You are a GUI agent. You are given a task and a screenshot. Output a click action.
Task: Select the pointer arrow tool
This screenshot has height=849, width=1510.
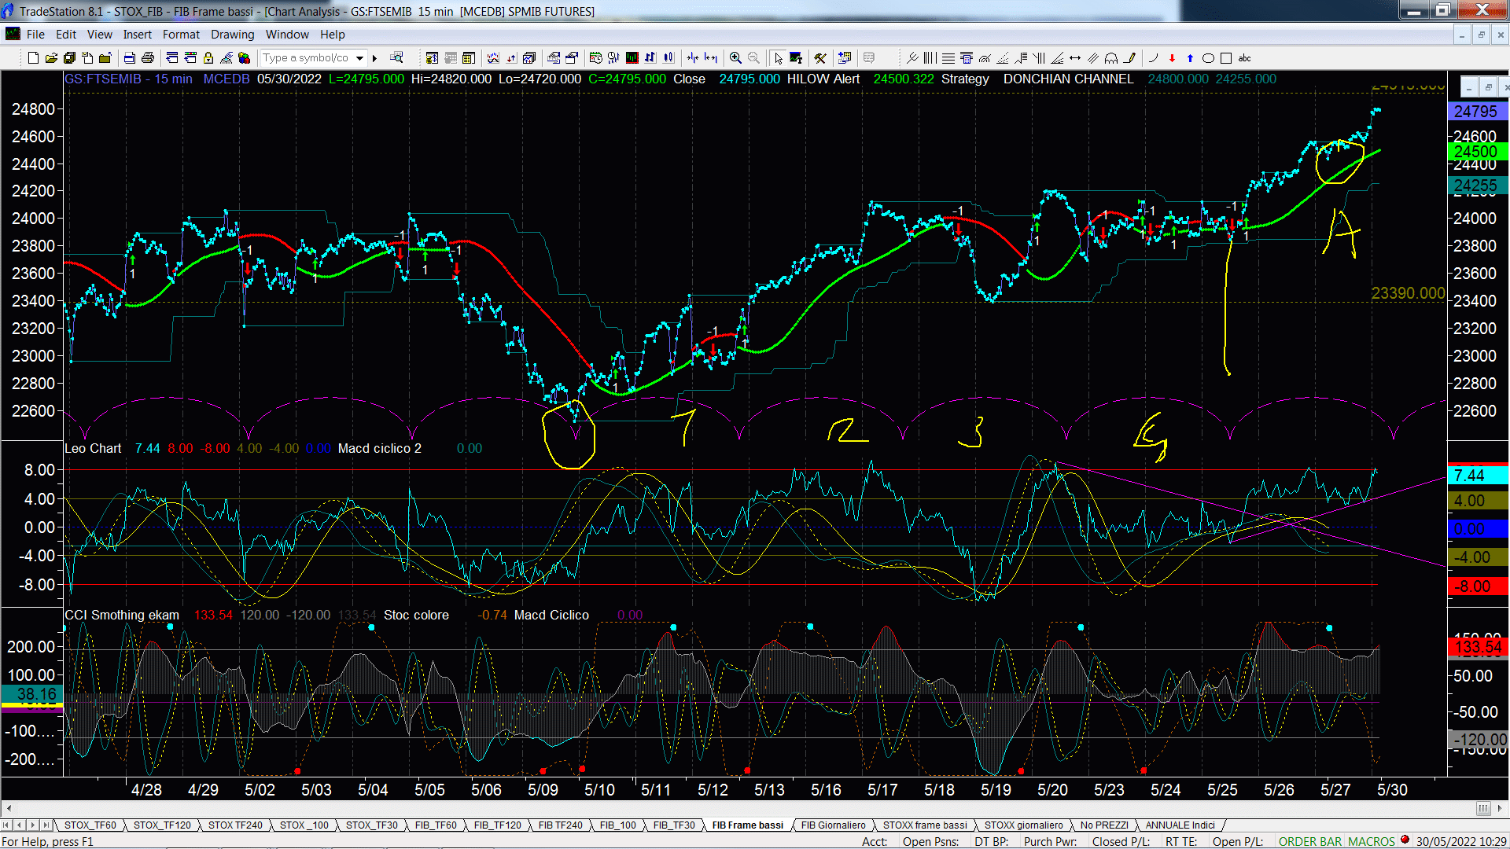point(778,58)
